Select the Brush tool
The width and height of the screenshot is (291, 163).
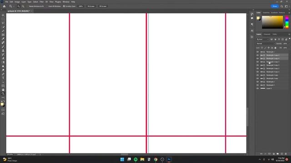pyautogui.click(x=3, y=46)
